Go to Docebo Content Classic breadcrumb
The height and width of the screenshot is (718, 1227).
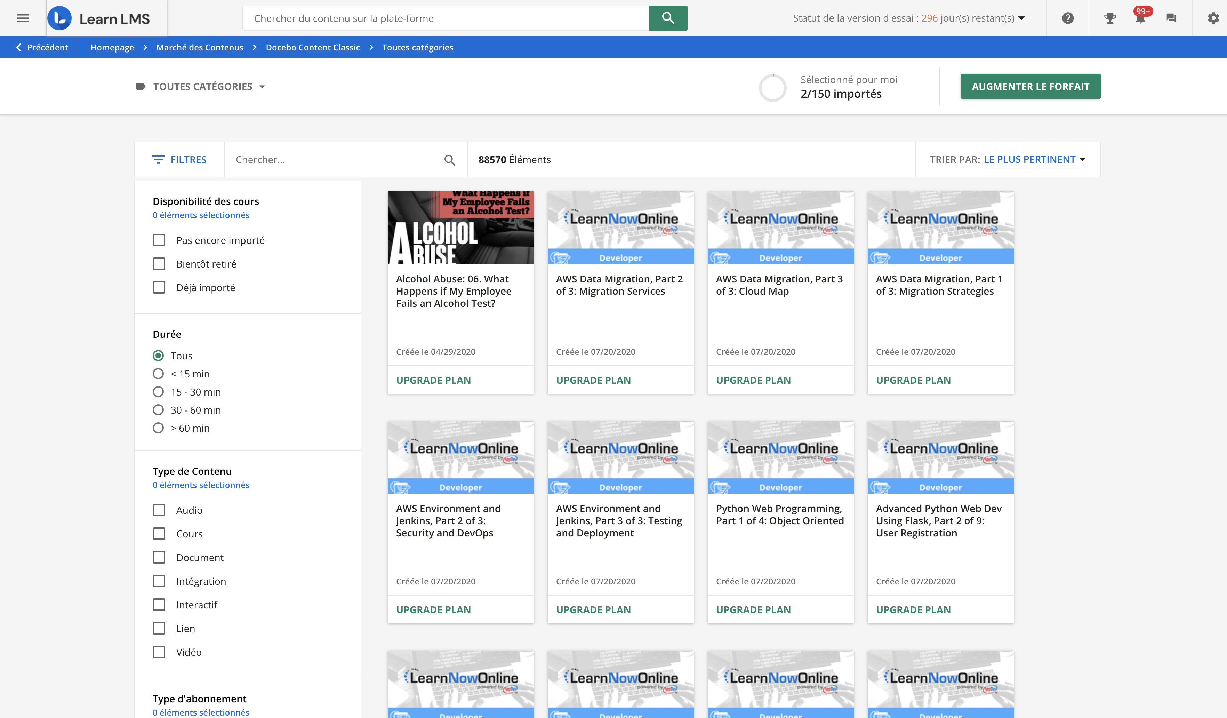click(313, 47)
